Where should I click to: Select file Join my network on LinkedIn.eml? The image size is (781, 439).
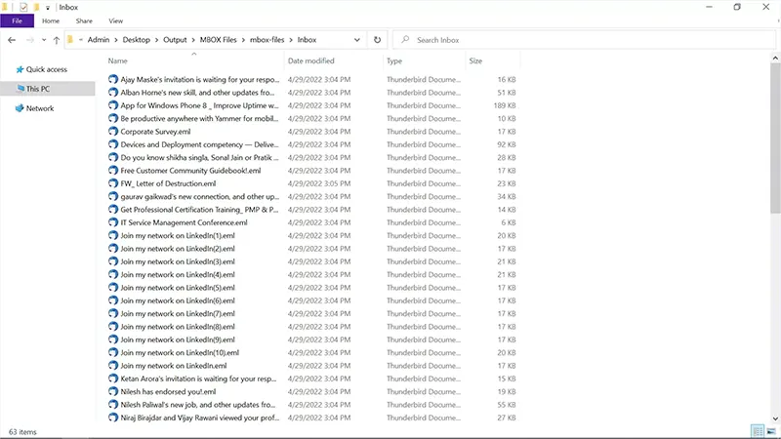(174, 365)
